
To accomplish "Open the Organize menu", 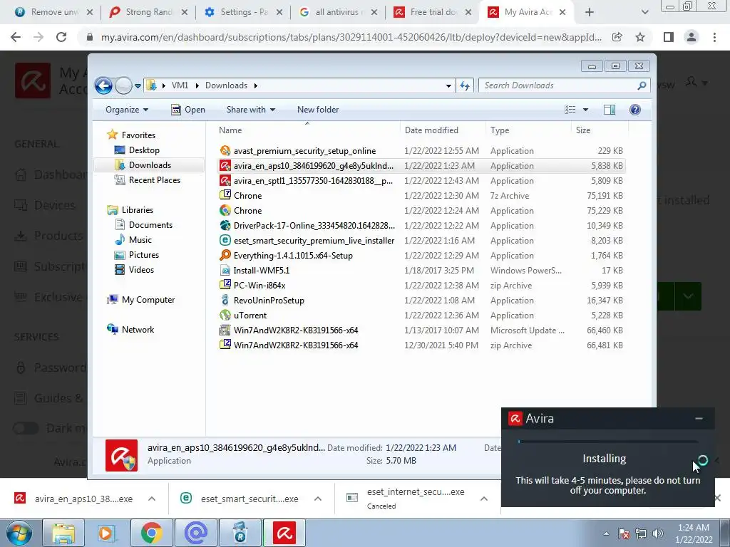I will pyautogui.click(x=127, y=110).
